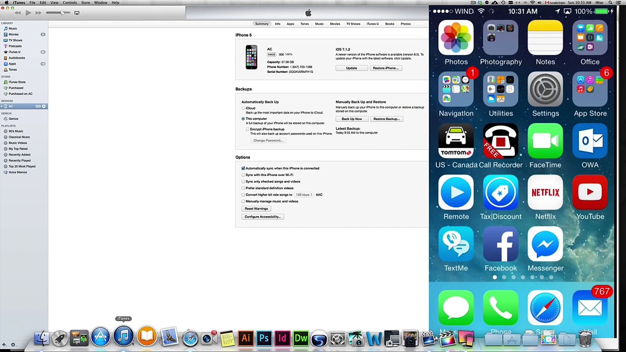Switch to the device Apps tab
This screenshot has height=352, width=626.
290,24
